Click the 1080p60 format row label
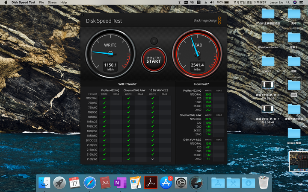Viewport: 308px width, 192px height. 92,136
